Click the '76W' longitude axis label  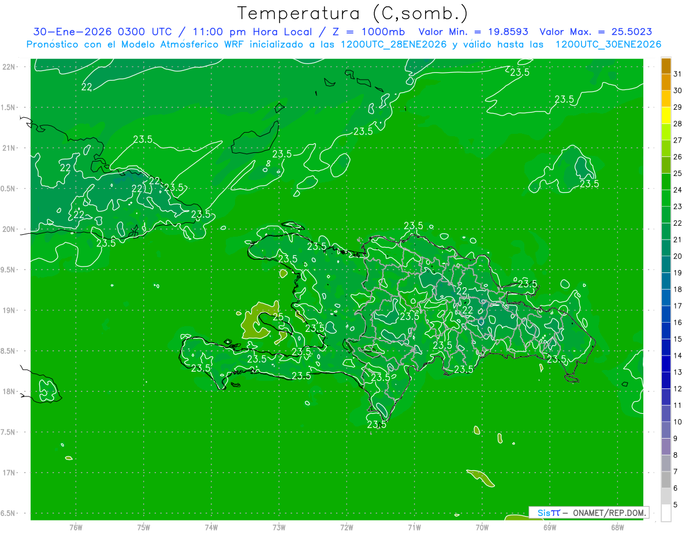(76, 527)
